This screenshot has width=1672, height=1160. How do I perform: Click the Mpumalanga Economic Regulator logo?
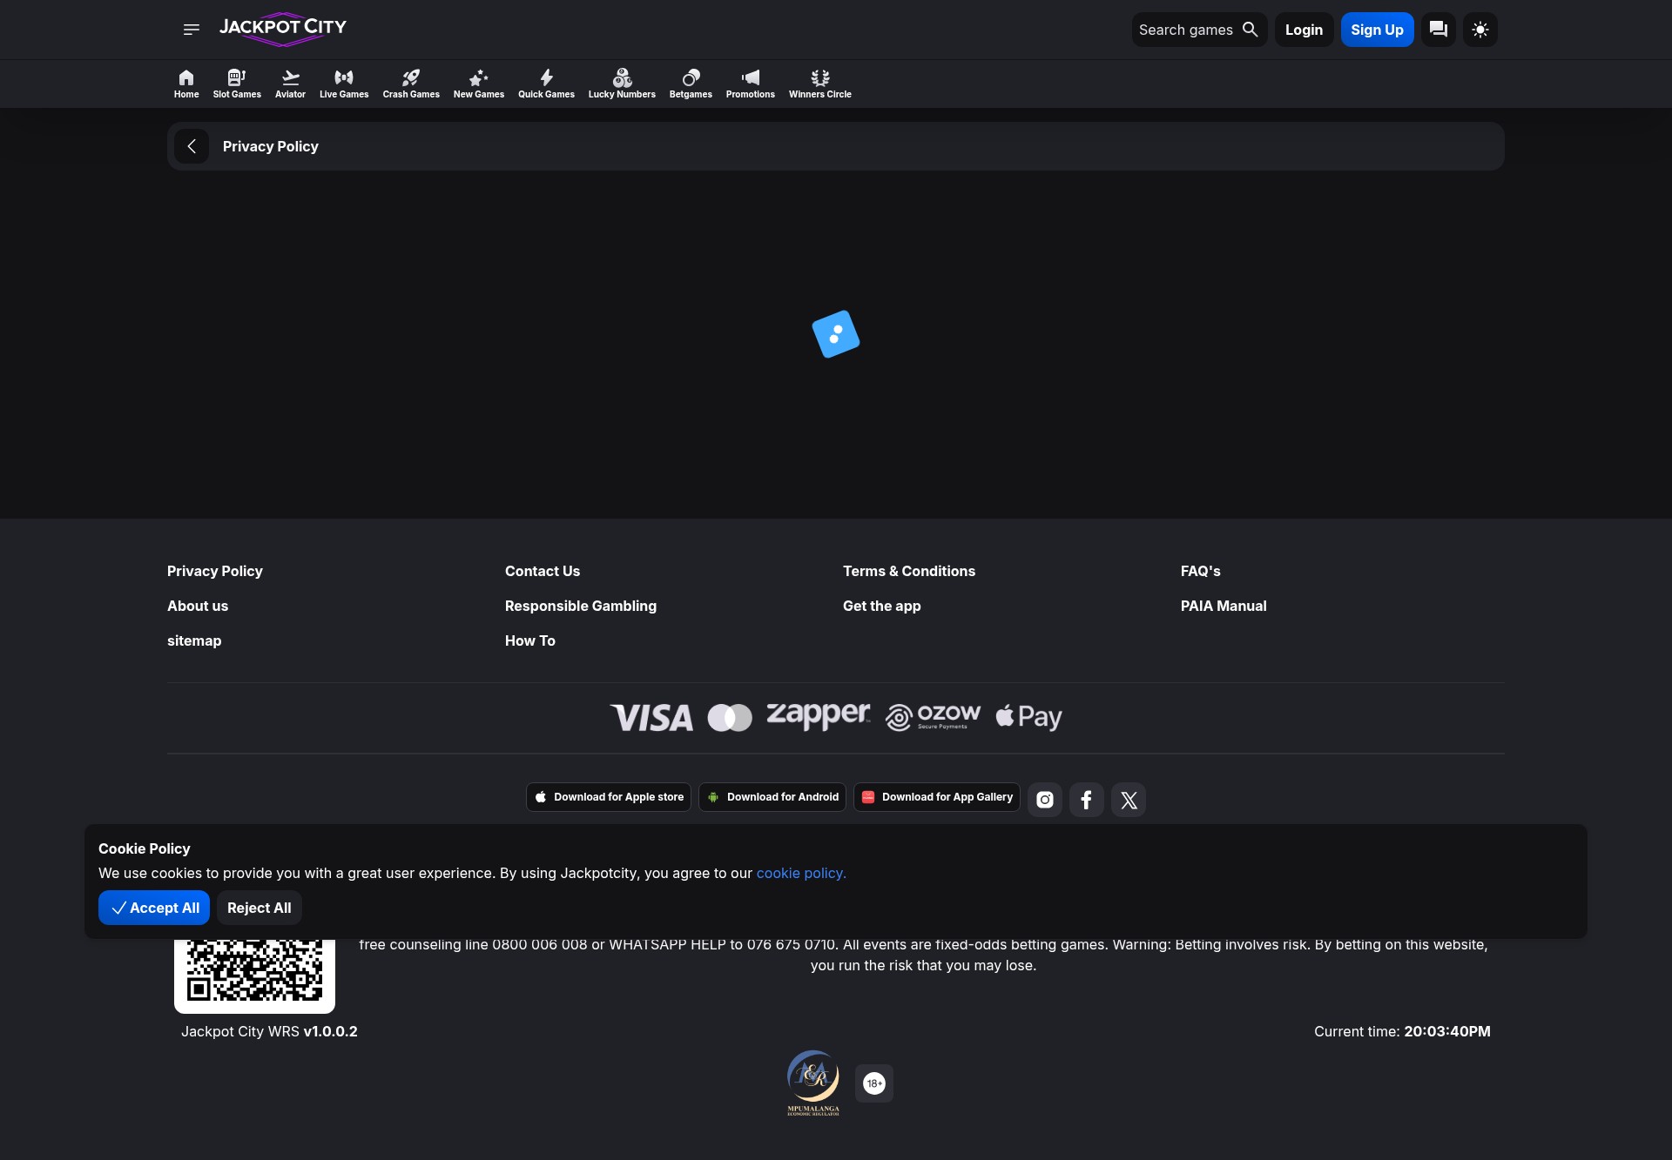(813, 1083)
